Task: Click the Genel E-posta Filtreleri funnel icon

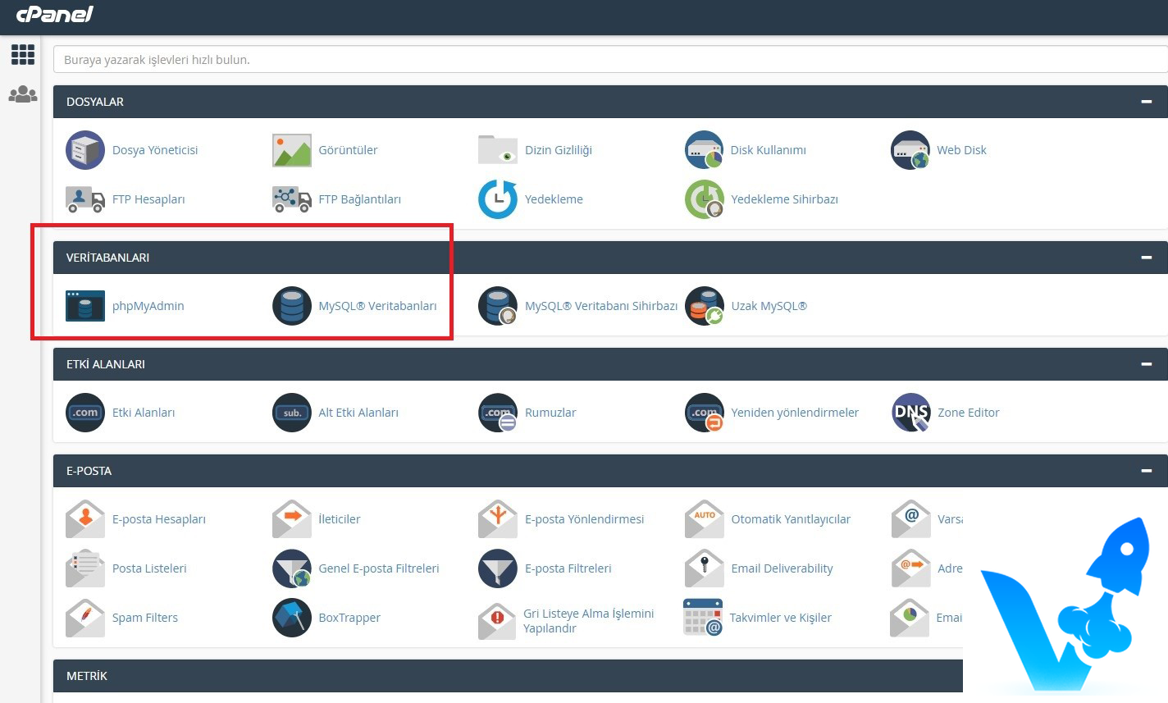Action: coord(292,568)
